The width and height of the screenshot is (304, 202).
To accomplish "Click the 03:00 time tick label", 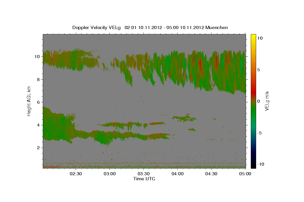I will 109,174.
